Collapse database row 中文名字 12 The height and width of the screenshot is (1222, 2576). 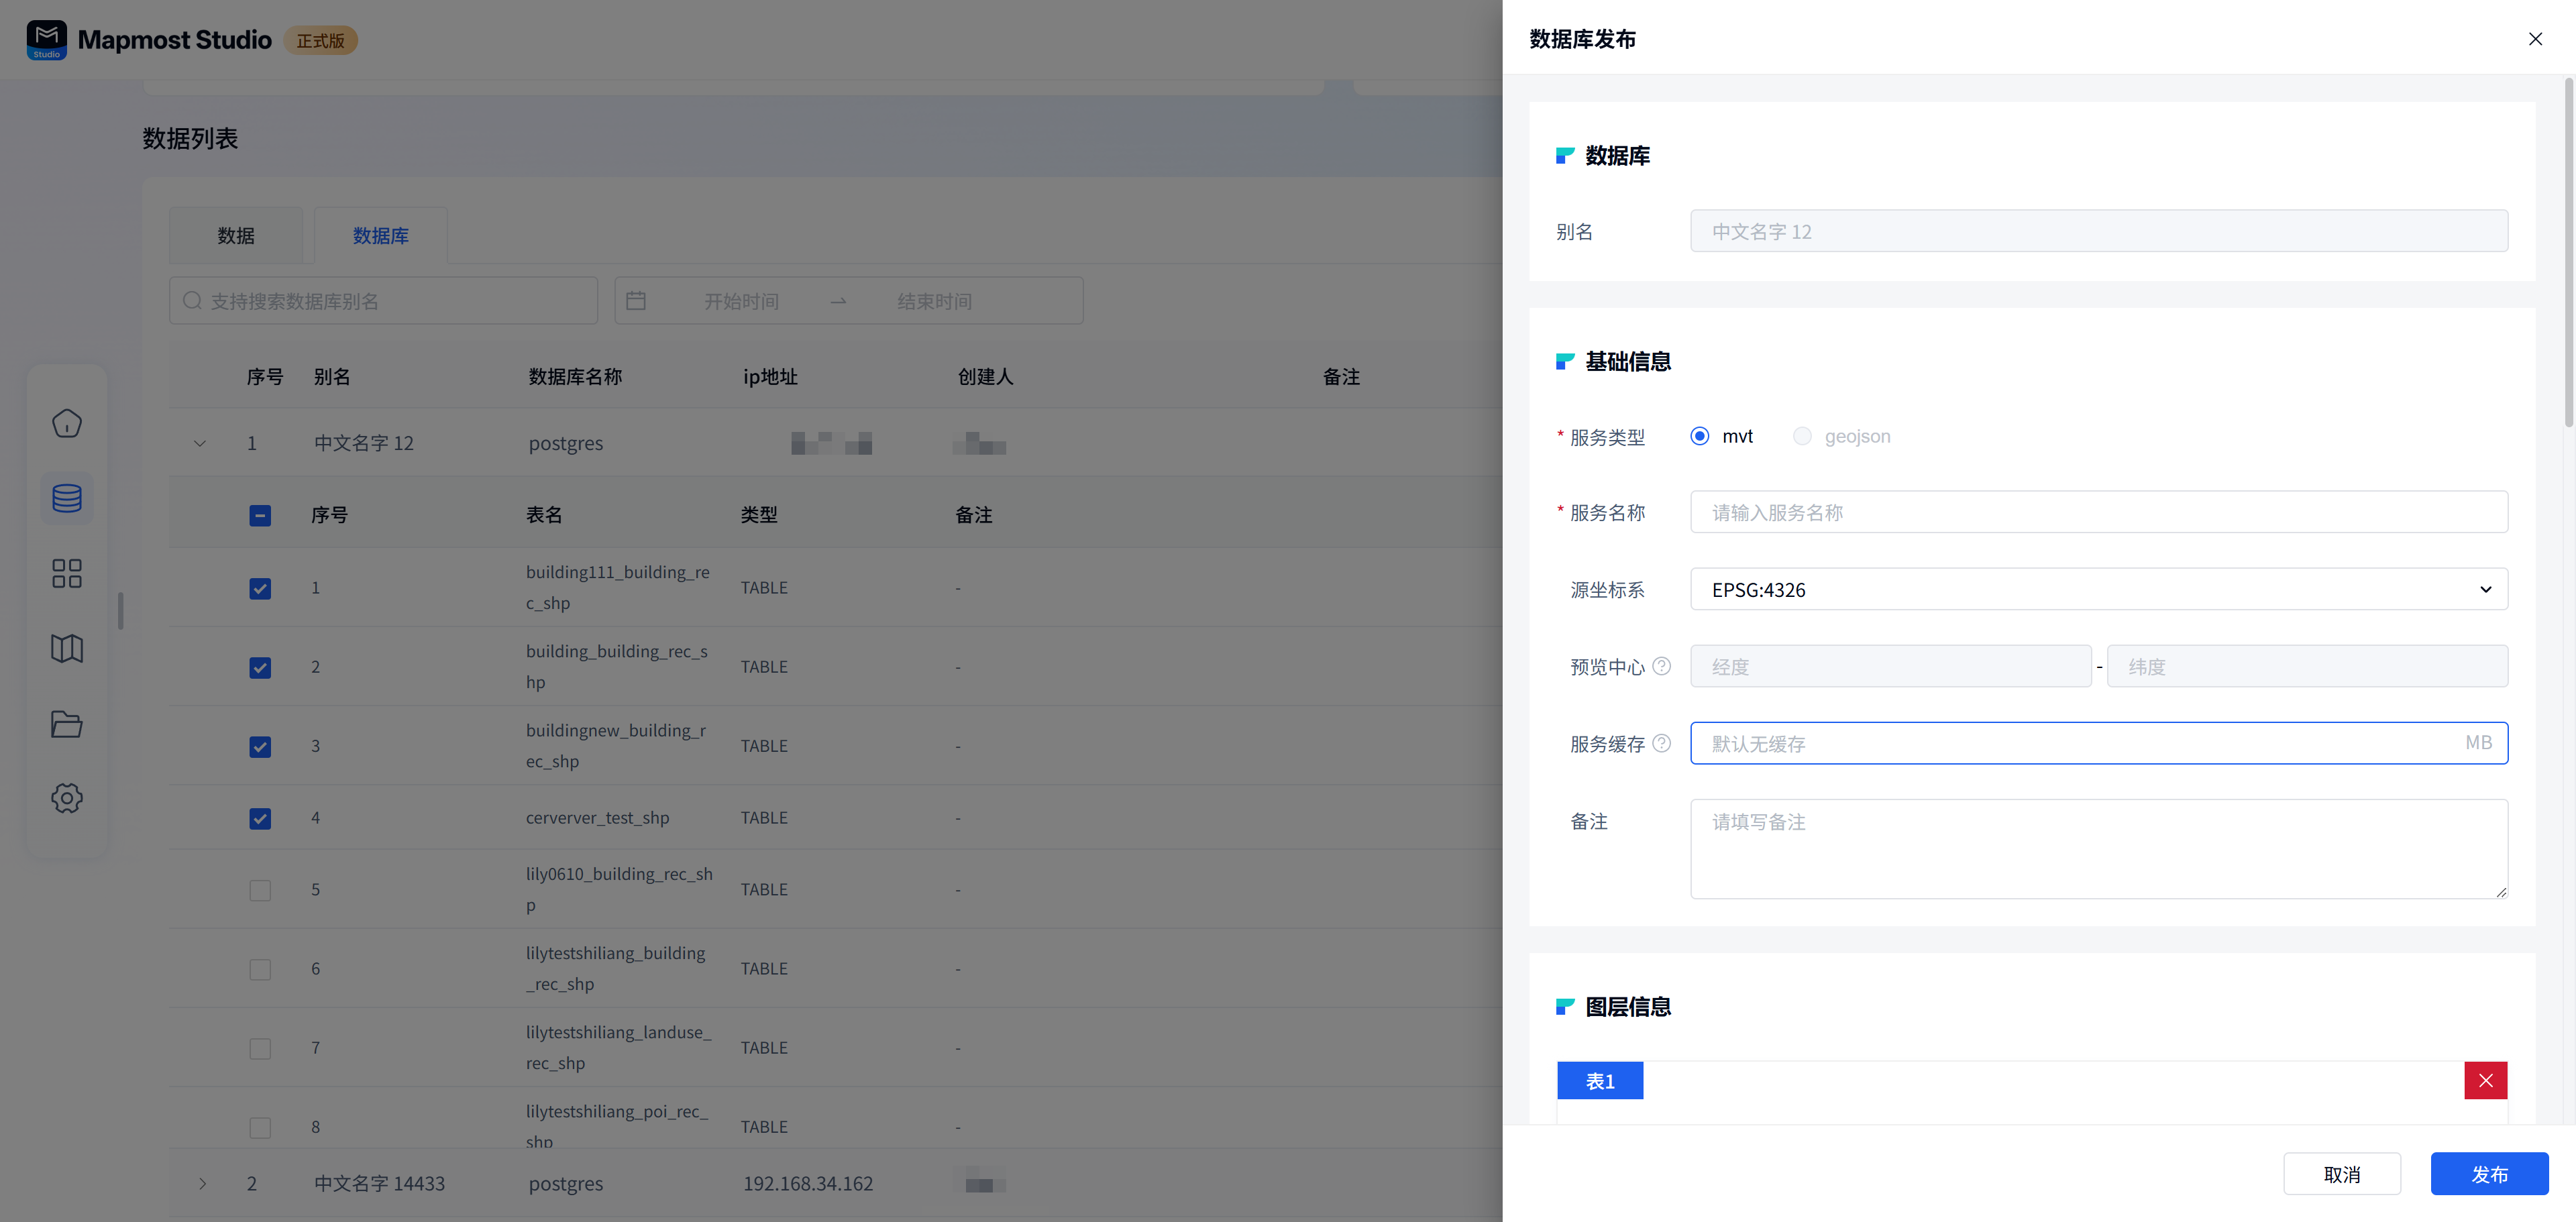click(200, 443)
